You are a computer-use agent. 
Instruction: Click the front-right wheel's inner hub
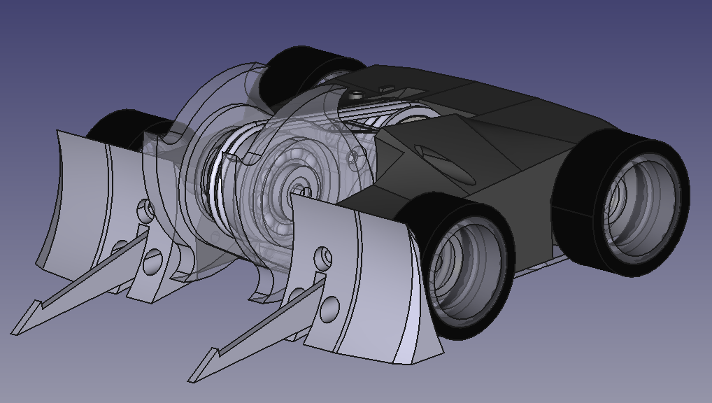pos(462,274)
